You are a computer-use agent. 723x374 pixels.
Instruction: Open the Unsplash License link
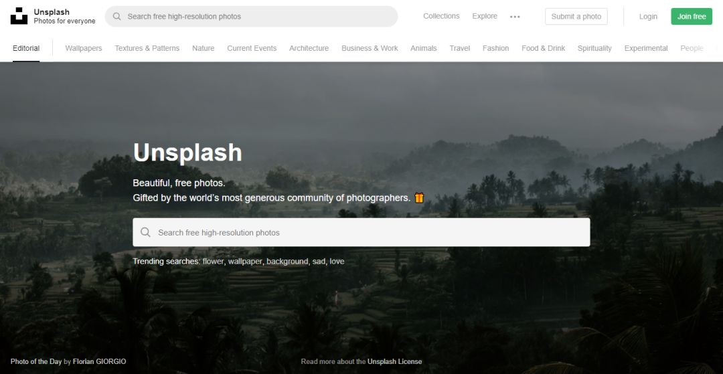tap(394, 361)
